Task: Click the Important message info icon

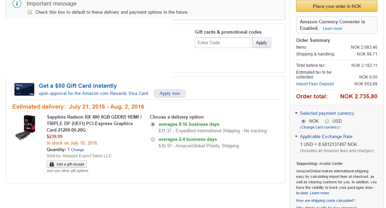Action: [x=17, y=4]
